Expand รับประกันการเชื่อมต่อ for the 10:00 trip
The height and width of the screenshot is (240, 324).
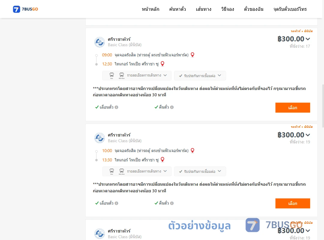point(200,171)
